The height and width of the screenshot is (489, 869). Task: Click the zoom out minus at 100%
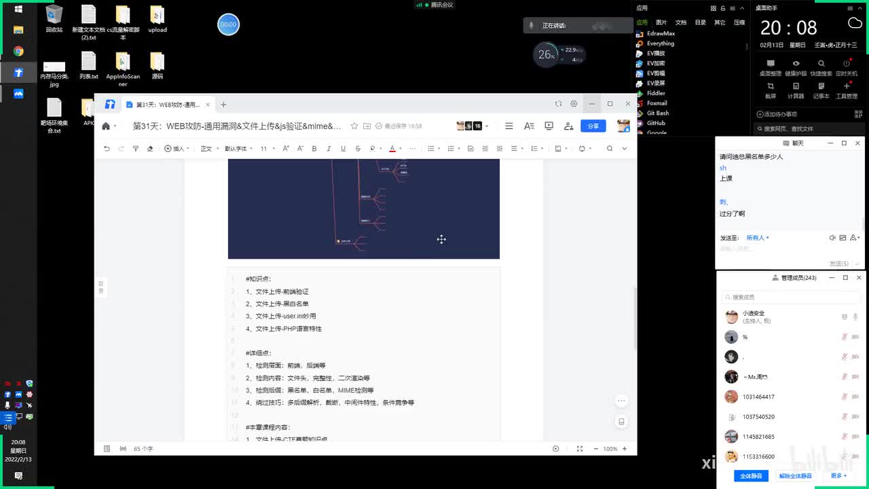(x=595, y=449)
